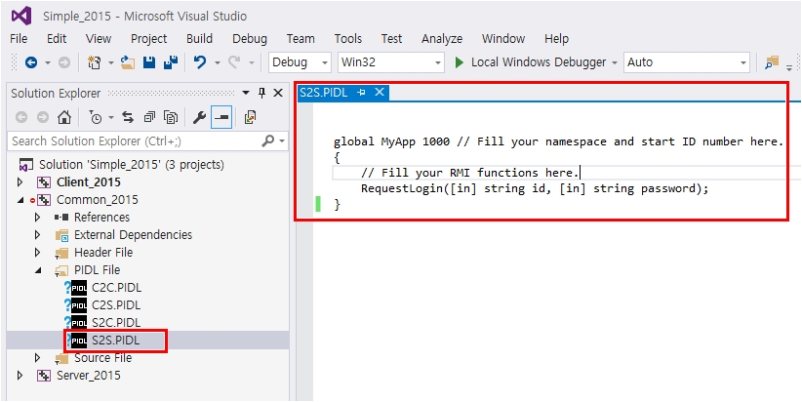
Task: Select C2S.PIDL file in the tree
Action: click(x=116, y=304)
